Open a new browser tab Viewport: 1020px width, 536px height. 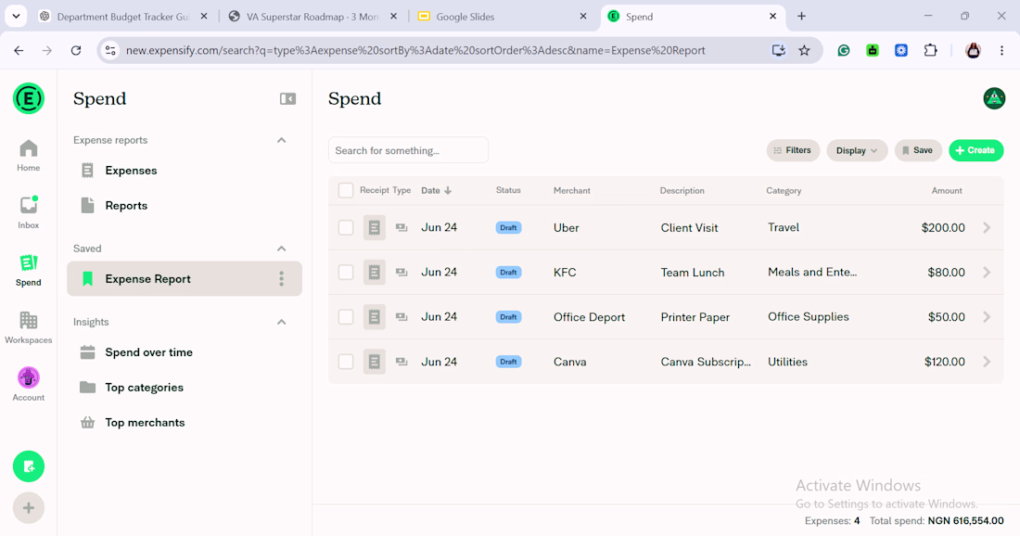point(801,17)
